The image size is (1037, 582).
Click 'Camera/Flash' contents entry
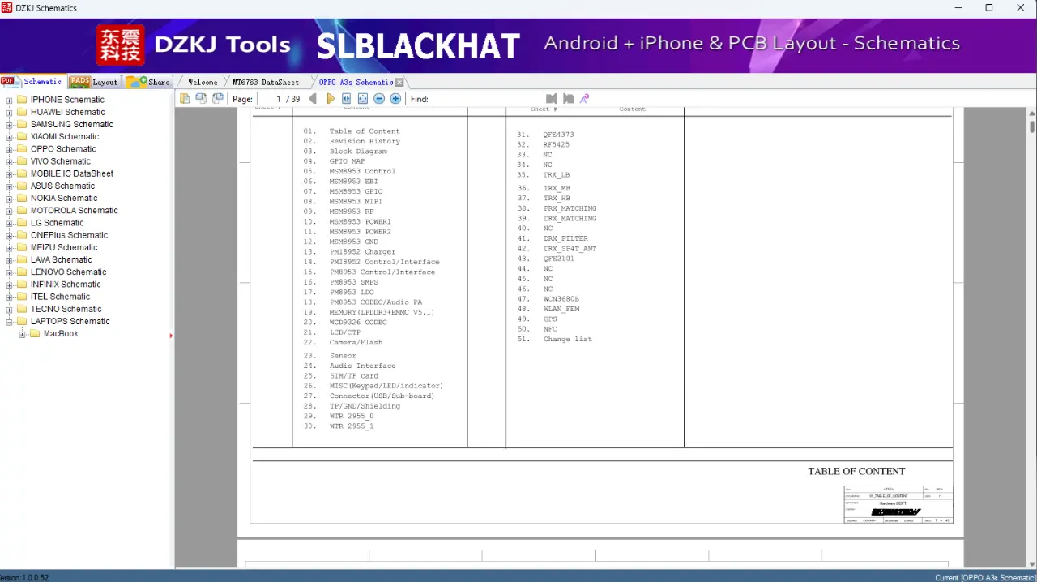click(x=356, y=342)
